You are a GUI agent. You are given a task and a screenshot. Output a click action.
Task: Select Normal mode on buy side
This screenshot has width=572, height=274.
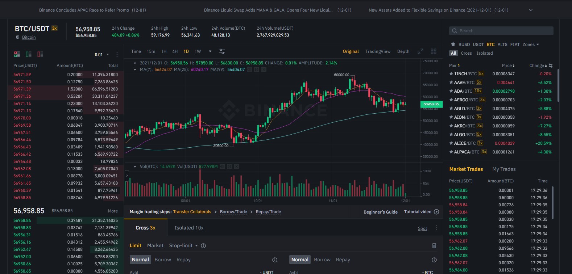pyautogui.click(x=140, y=260)
